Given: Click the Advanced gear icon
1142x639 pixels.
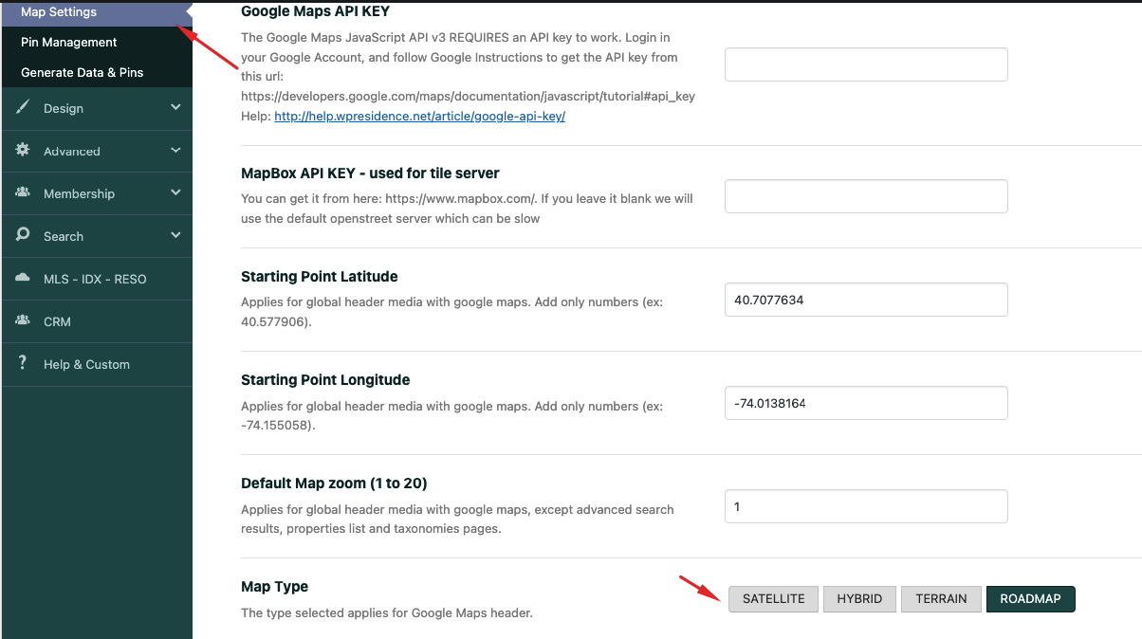Looking at the screenshot, I should [x=23, y=150].
